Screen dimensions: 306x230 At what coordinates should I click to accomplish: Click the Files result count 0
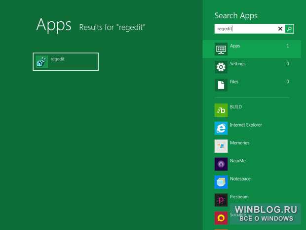click(x=287, y=82)
